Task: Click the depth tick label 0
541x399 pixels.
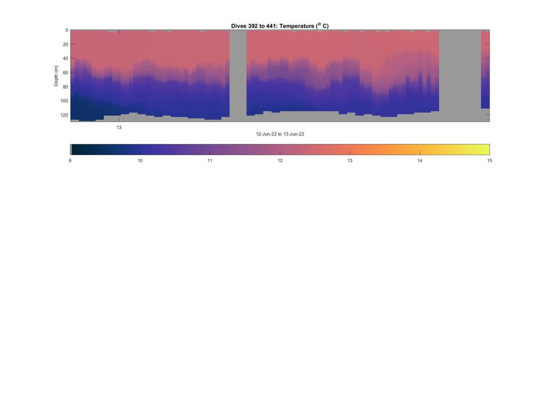Action: (67, 30)
